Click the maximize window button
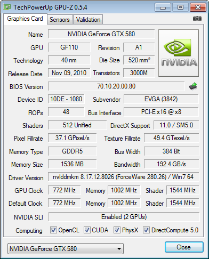 pyautogui.click(x=180, y=7)
